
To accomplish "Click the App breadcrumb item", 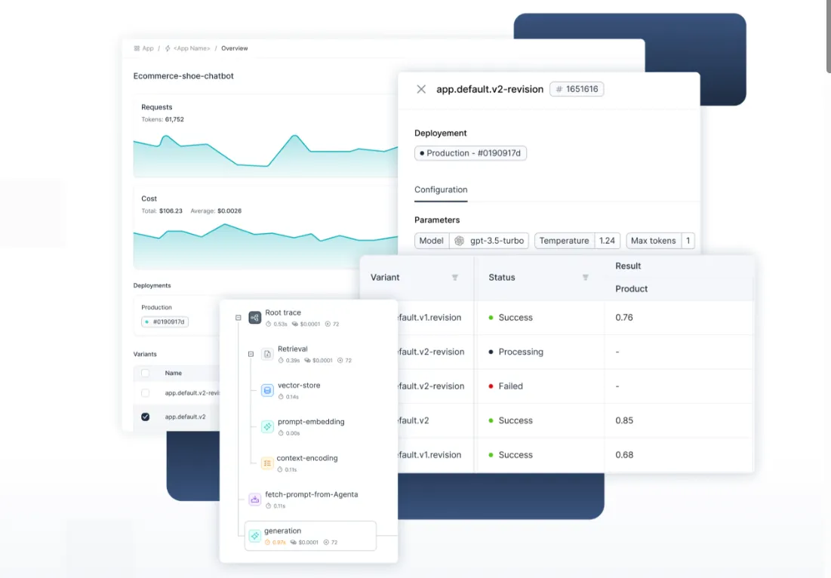I will [143, 48].
